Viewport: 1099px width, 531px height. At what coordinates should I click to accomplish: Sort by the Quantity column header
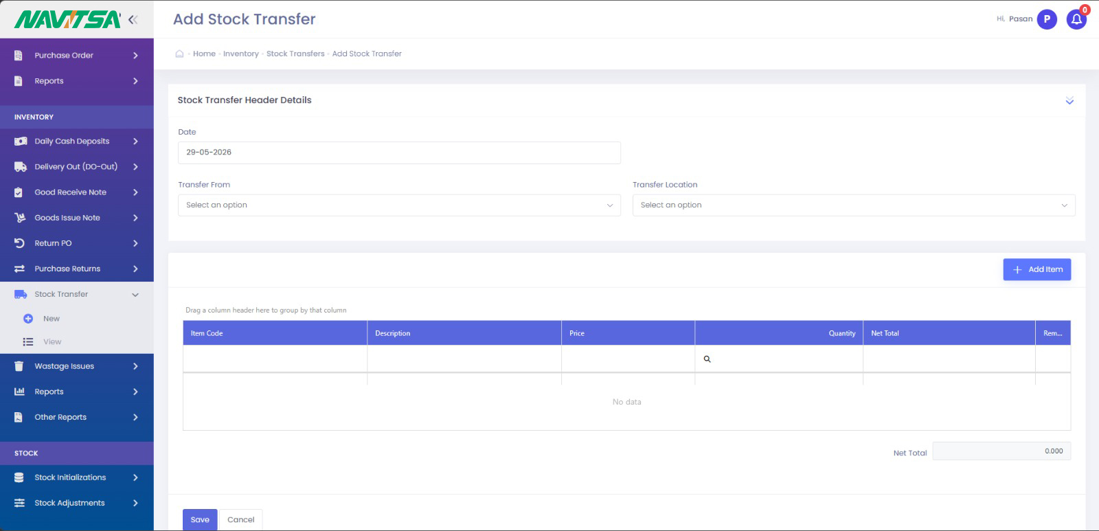point(779,333)
